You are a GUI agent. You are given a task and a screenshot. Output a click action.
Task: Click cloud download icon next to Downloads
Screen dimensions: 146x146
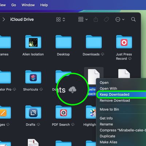(103, 54)
